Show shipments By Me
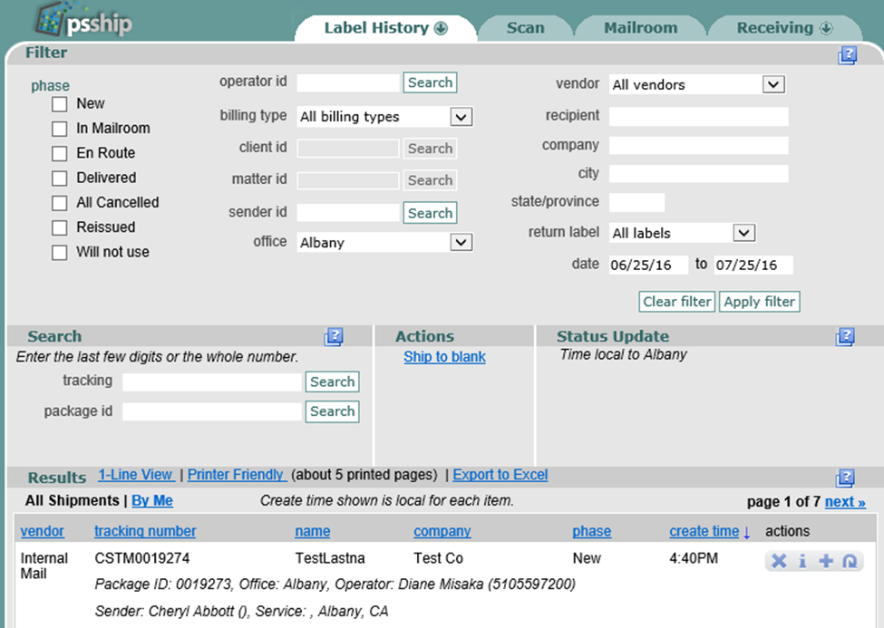The height and width of the screenshot is (628, 884). (x=152, y=500)
